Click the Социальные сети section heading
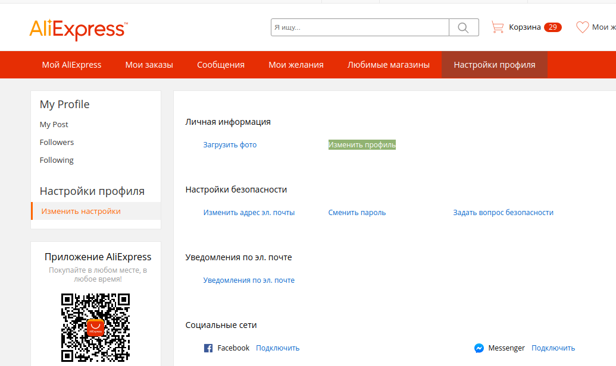Image resolution: width=616 pixels, height=366 pixels. (x=221, y=325)
